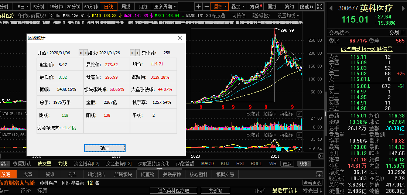Click 恢复默认 to reset indicators
Screen dimensions: 407x195
[x=22, y=164]
